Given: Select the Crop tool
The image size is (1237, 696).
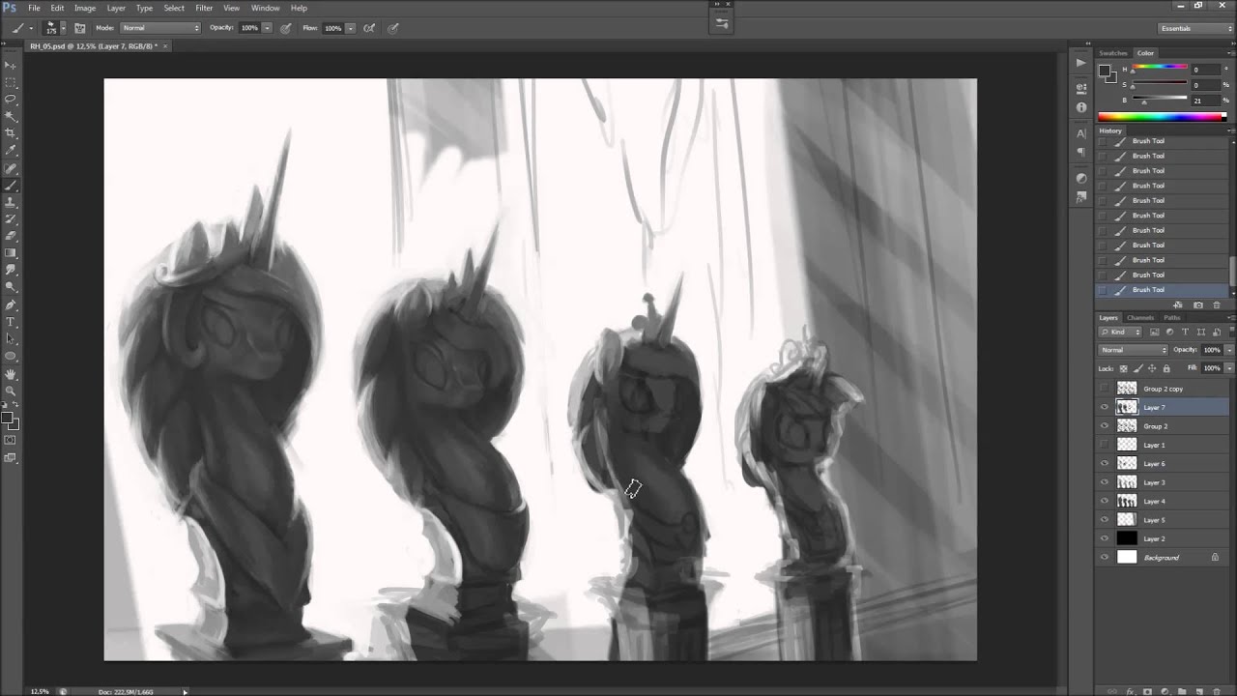Looking at the screenshot, I should pos(11,132).
